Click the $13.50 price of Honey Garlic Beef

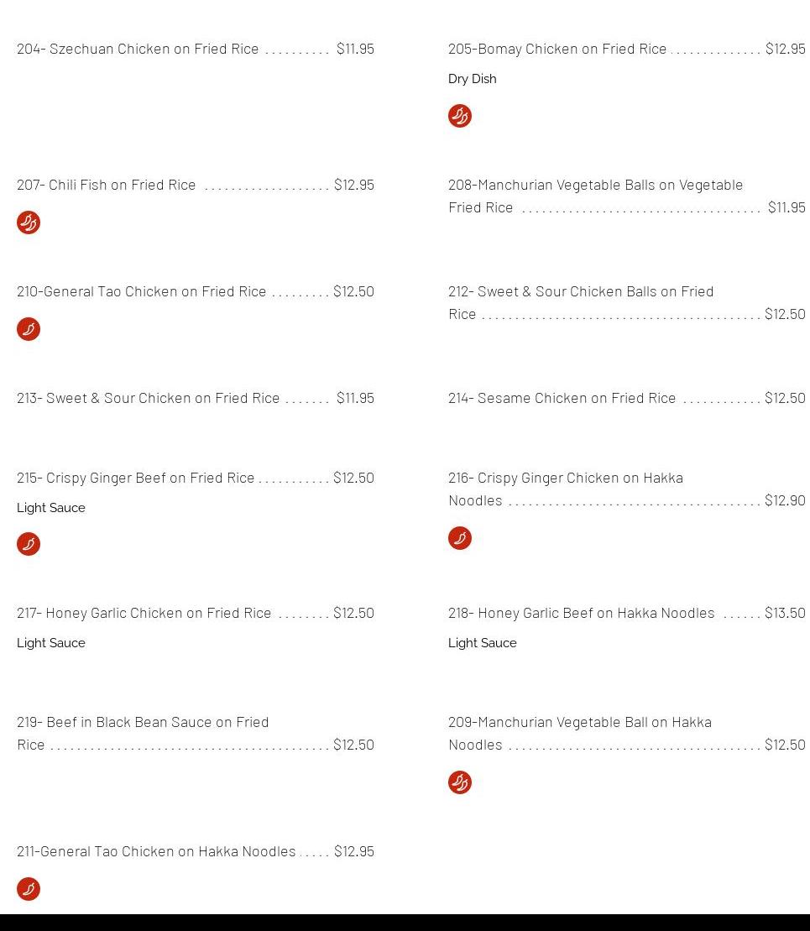785,613
